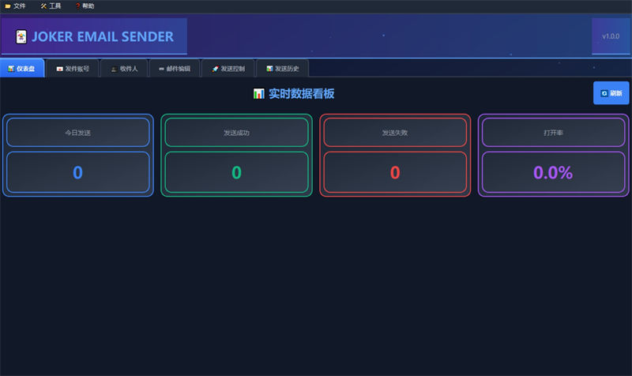The height and width of the screenshot is (376, 632).
Task: Click the 发送失败 card header
Action: click(394, 133)
